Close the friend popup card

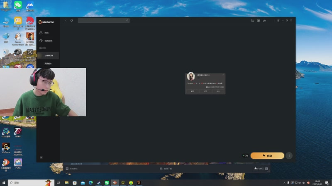point(223,75)
